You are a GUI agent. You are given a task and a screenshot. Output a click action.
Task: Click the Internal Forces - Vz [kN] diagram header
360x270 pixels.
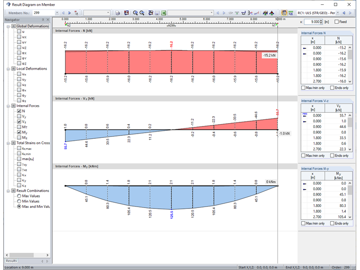point(175,99)
